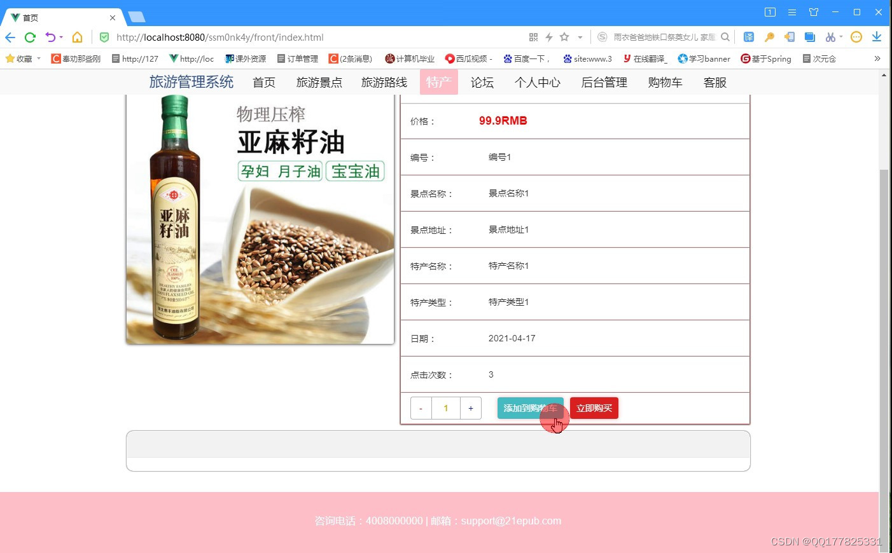Viewport: 892px width, 553px height.
Task: Expand the address bar dropdown arrow
Action: point(580,38)
